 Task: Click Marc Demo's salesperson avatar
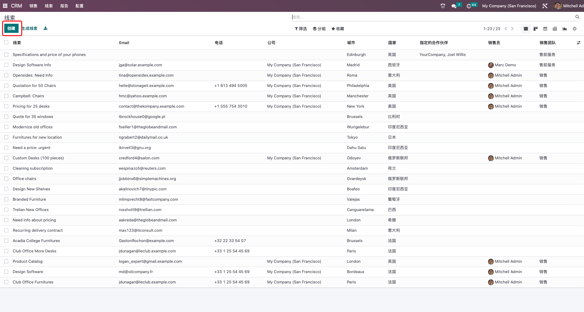491,65
